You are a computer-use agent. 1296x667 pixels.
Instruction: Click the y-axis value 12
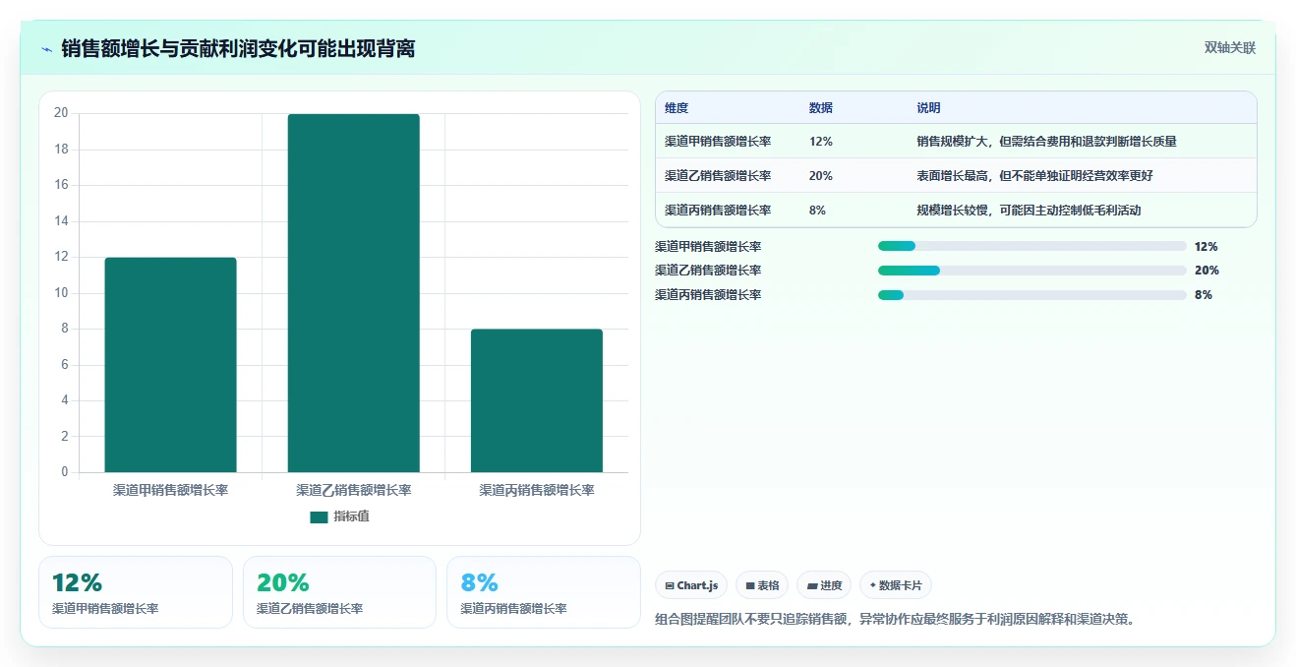pyautogui.click(x=61, y=257)
